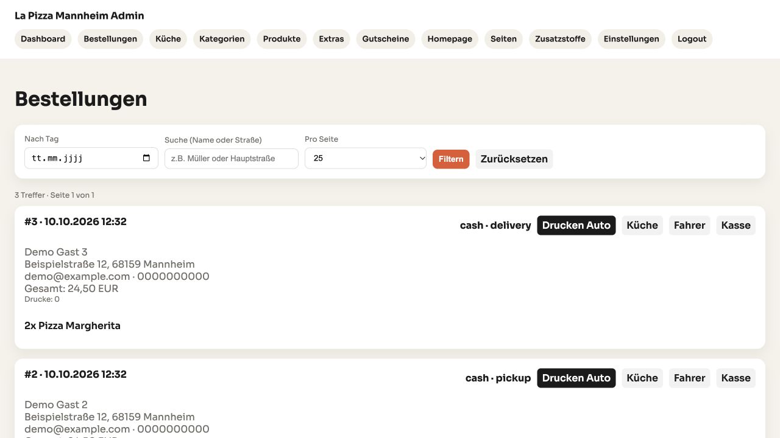Open the Produkte section
The height and width of the screenshot is (438, 780).
282,39
